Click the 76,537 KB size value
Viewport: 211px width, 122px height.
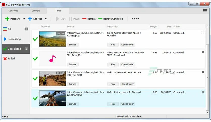coord(166,92)
